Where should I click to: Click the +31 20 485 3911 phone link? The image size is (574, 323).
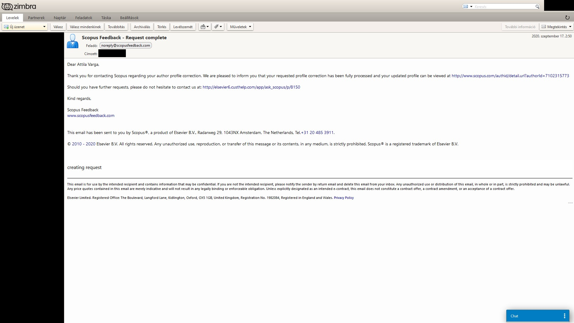317,132
